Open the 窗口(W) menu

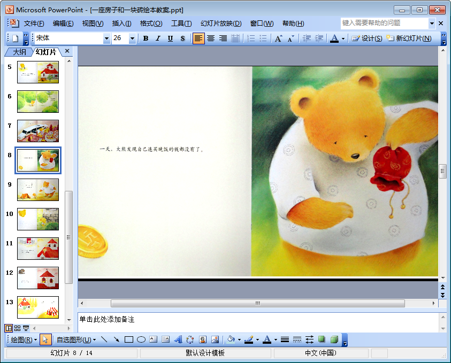pyautogui.click(x=262, y=24)
